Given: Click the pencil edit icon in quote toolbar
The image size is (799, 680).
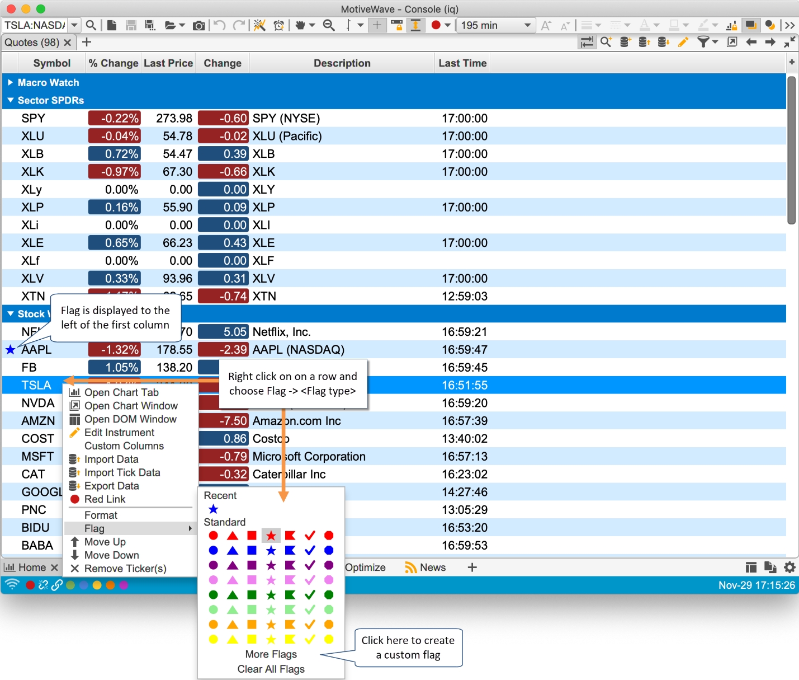Looking at the screenshot, I should pos(683,42).
